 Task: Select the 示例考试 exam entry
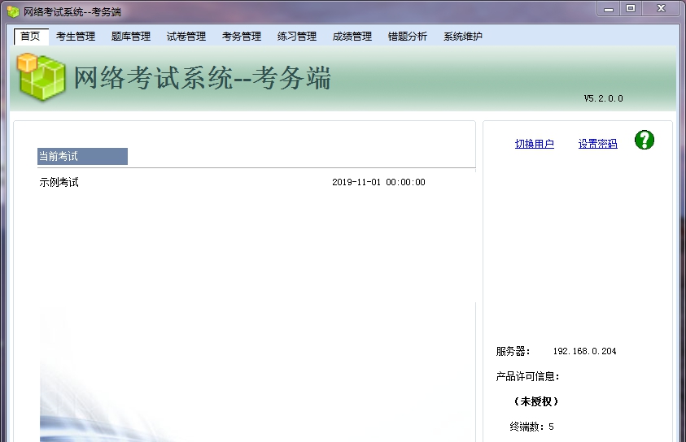point(59,182)
